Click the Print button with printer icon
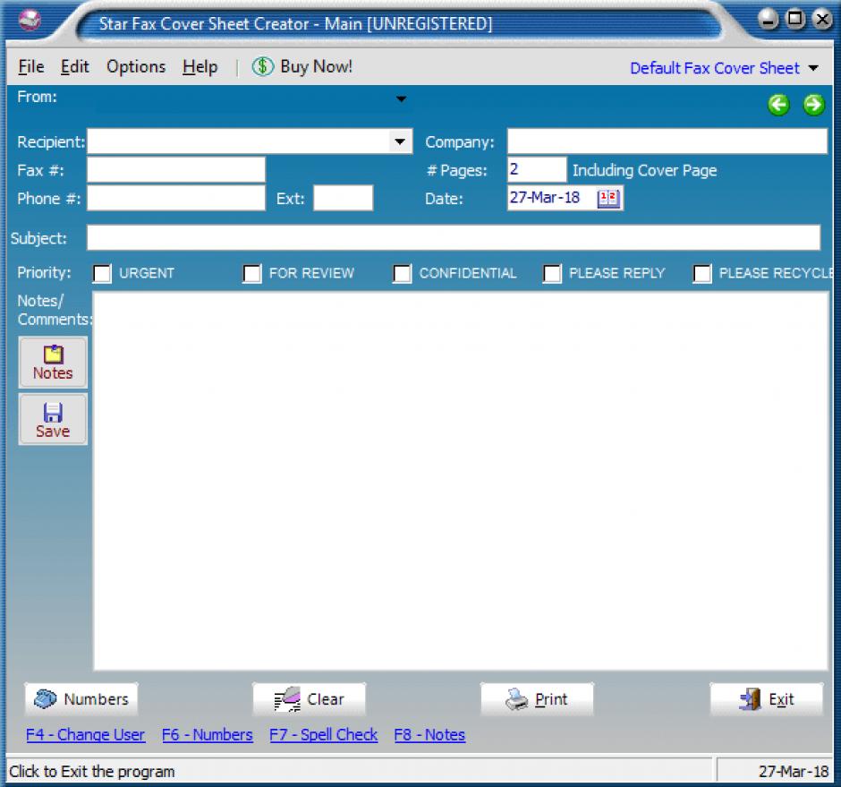The image size is (841, 787). pyautogui.click(x=537, y=699)
